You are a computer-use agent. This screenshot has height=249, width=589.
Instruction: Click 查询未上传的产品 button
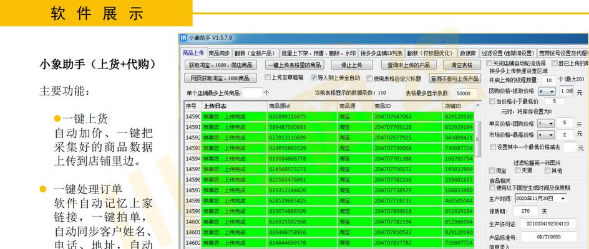[408, 65]
